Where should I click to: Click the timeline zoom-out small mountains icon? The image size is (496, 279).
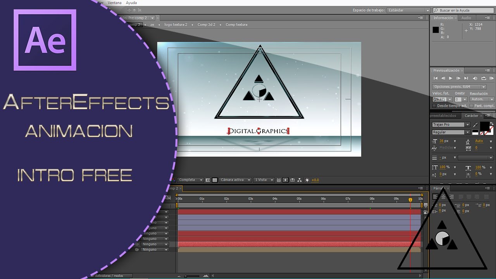179,276
